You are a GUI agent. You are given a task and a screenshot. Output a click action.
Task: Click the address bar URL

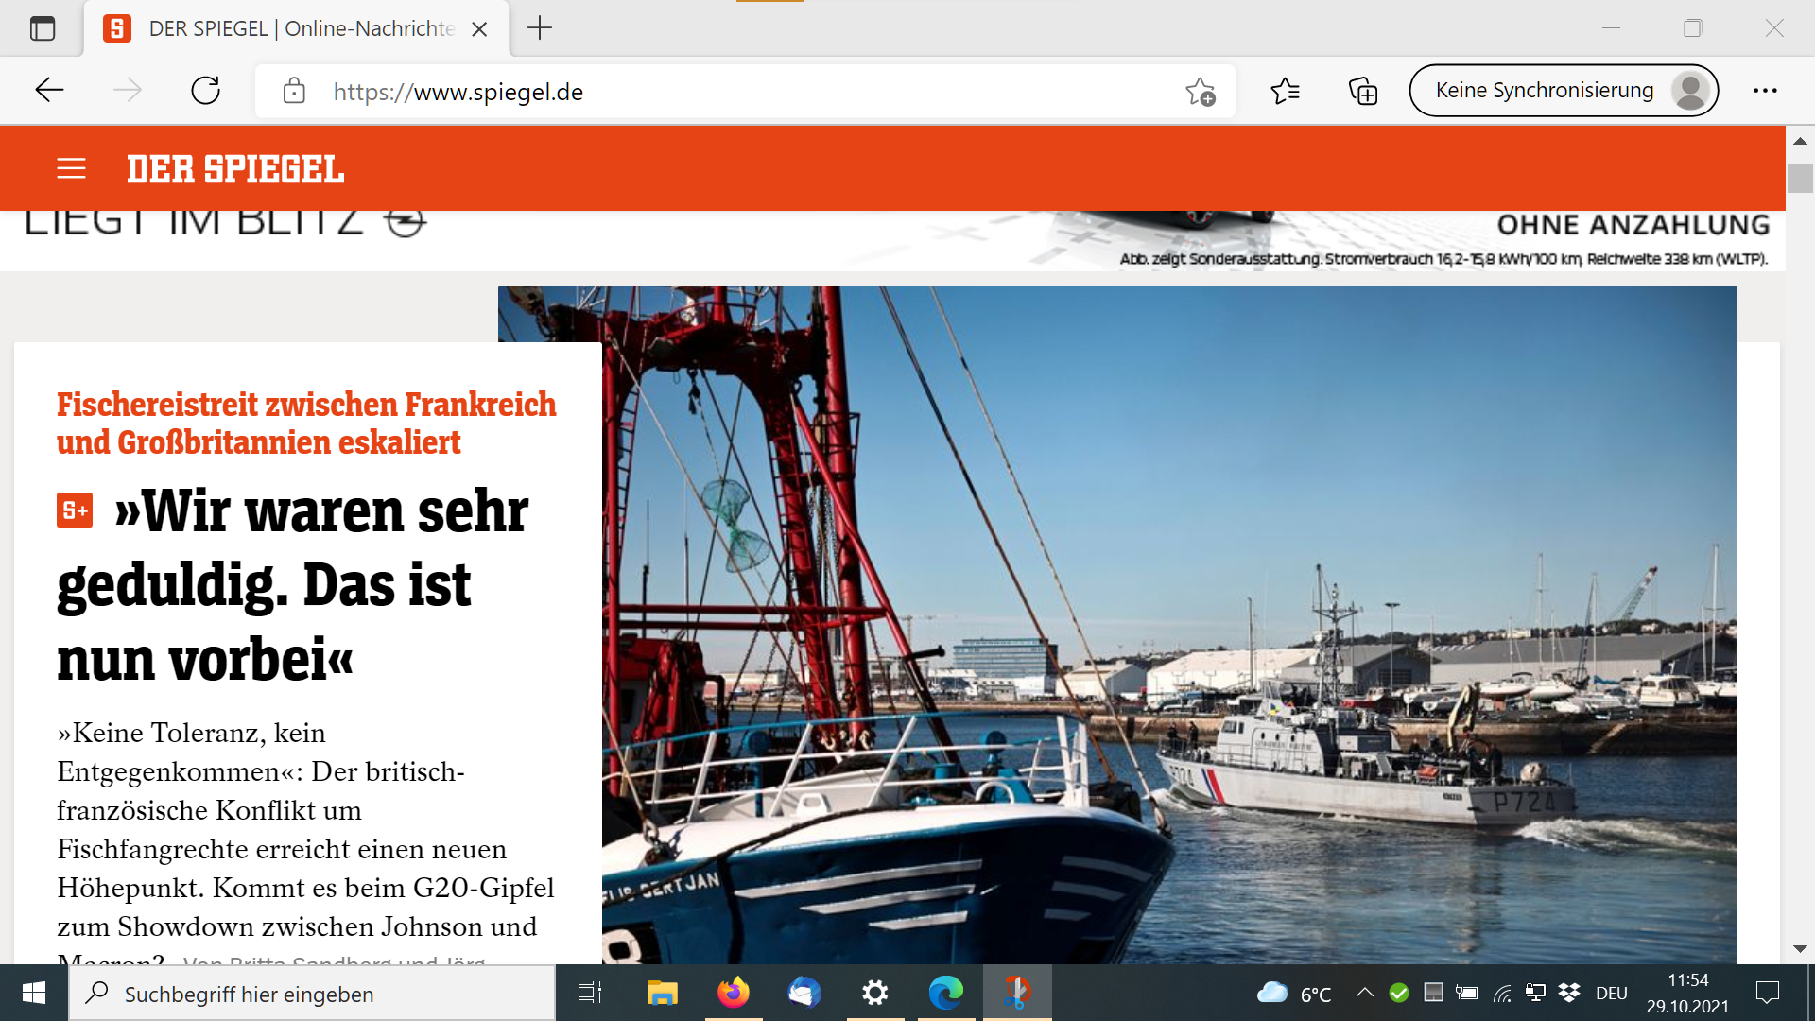[458, 92]
